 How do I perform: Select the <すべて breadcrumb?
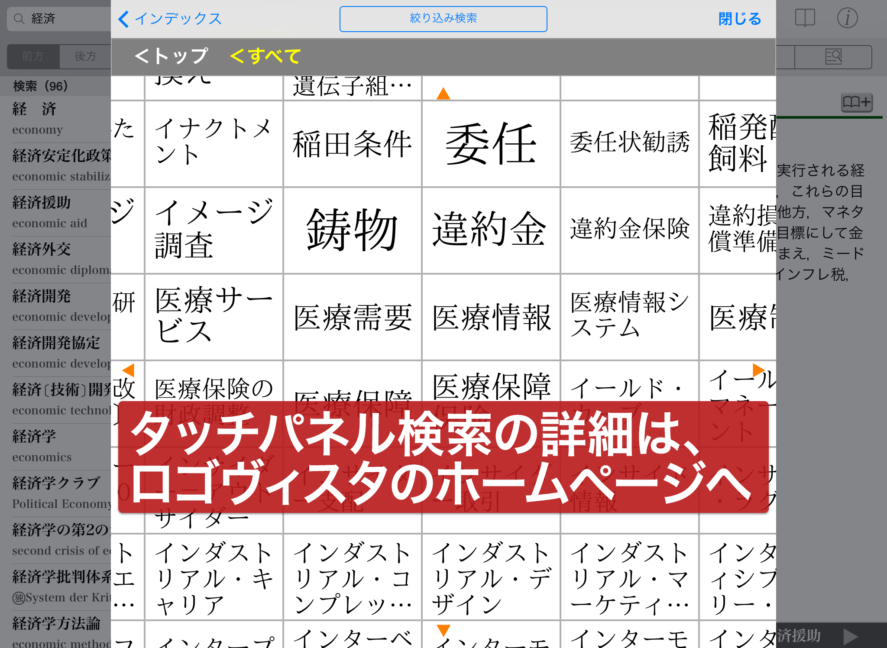(x=265, y=56)
